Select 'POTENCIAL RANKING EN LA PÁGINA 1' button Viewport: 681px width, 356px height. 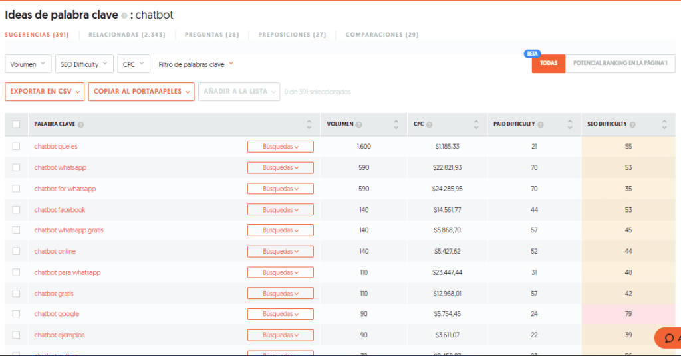(620, 63)
